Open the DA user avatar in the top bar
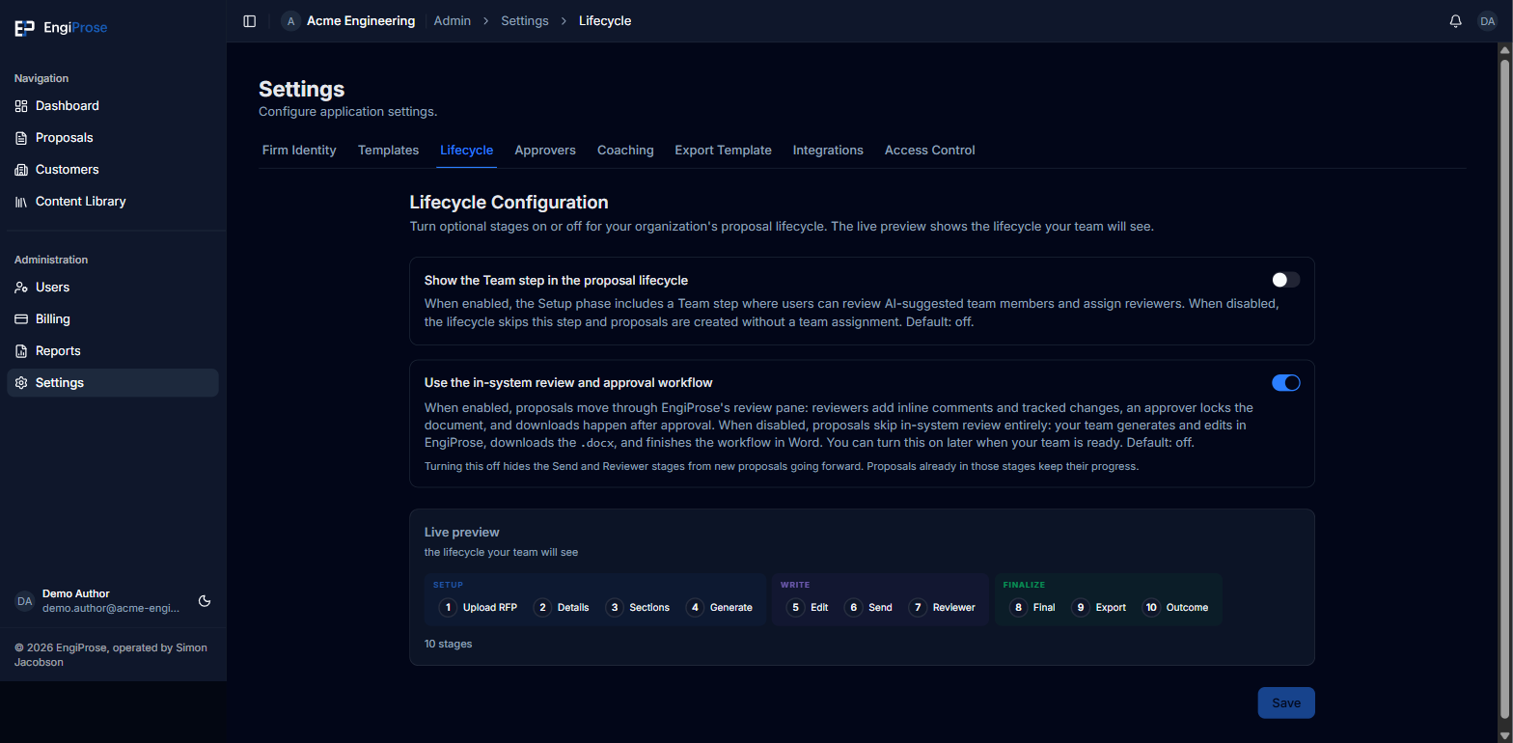 pos(1487,21)
